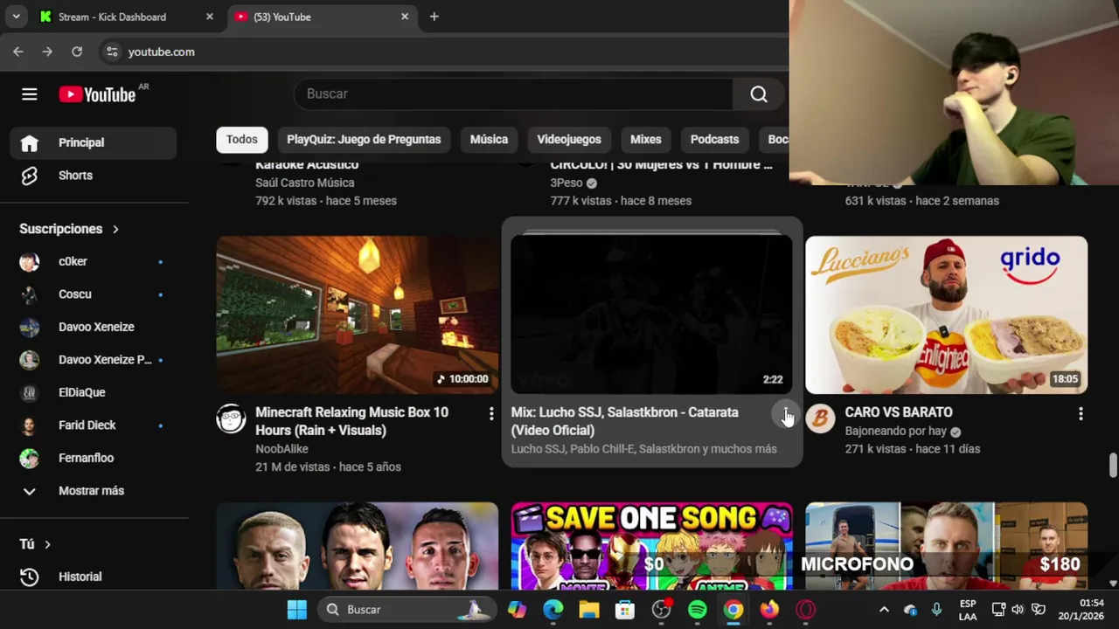This screenshot has width=1119, height=629.
Task: Click Saúl Castro Música channel name
Action: tap(305, 183)
